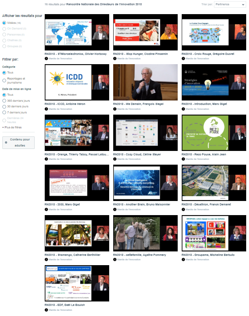Image resolution: width=249 pixels, height=316 pixels.
Task: Open Décathlon Franck Demaret thumbnail
Action: coord(214,183)
